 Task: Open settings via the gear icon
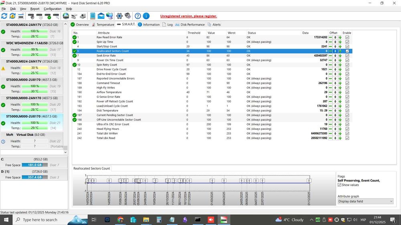tap(119, 16)
